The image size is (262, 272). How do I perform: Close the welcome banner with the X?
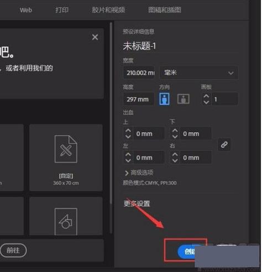(x=95, y=37)
